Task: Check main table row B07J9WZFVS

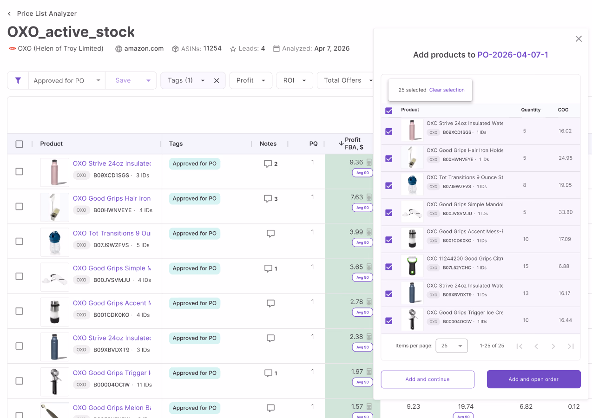Action: coord(19,241)
